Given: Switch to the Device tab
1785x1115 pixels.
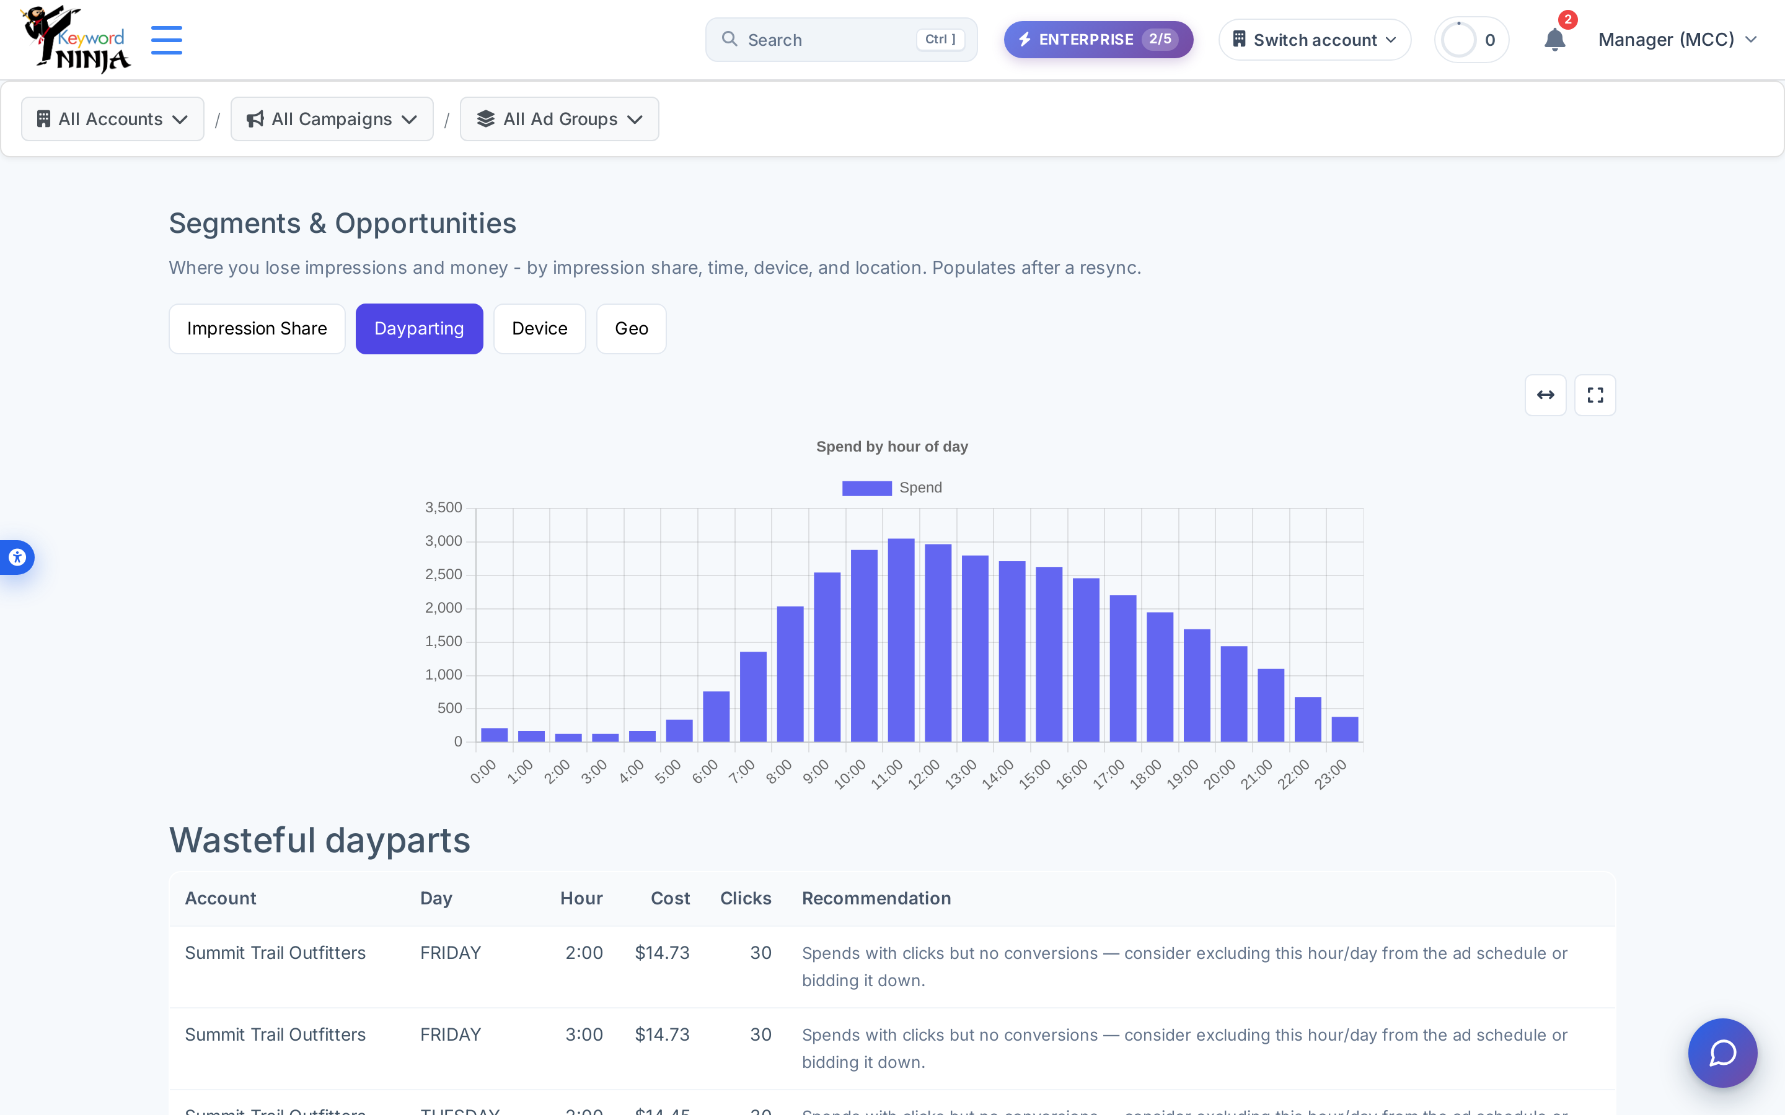Looking at the screenshot, I should [x=539, y=329].
